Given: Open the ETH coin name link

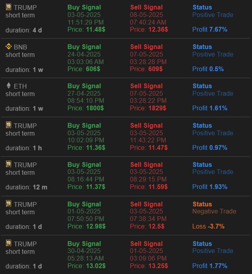Looking at the screenshot, I should pos(20,86).
